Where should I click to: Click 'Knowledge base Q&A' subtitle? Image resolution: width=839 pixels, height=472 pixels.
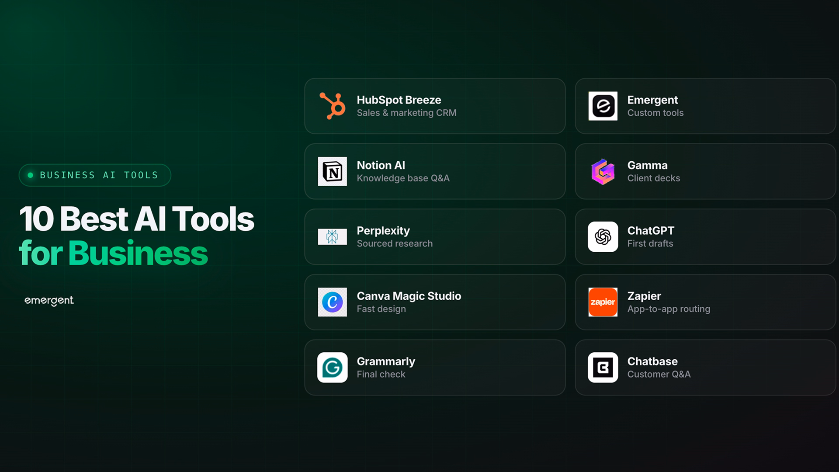[x=403, y=178]
